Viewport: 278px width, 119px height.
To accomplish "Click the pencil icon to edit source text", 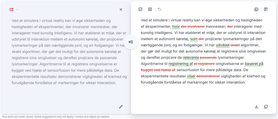I will pyautogui.click(x=121, y=107).
